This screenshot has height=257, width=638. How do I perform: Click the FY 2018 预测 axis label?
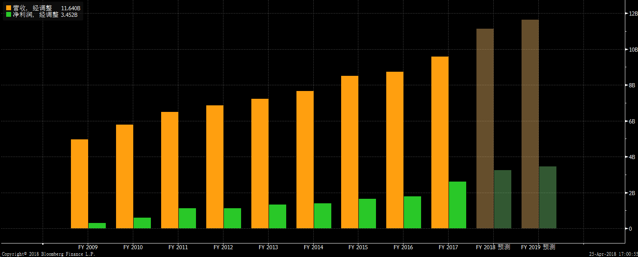coord(493,247)
